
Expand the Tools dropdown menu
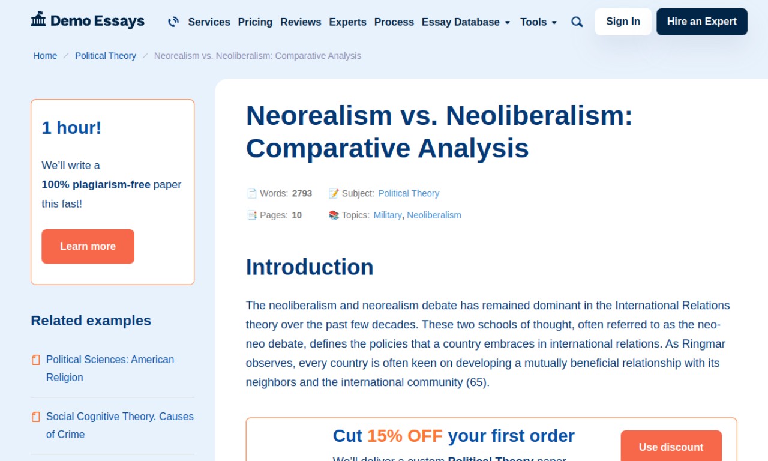[x=538, y=22]
